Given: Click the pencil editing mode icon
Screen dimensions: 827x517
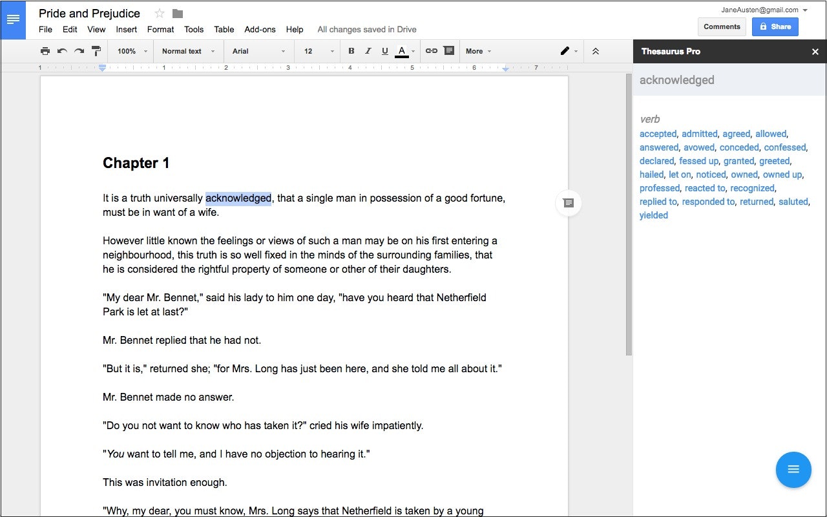Looking at the screenshot, I should coord(565,51).
